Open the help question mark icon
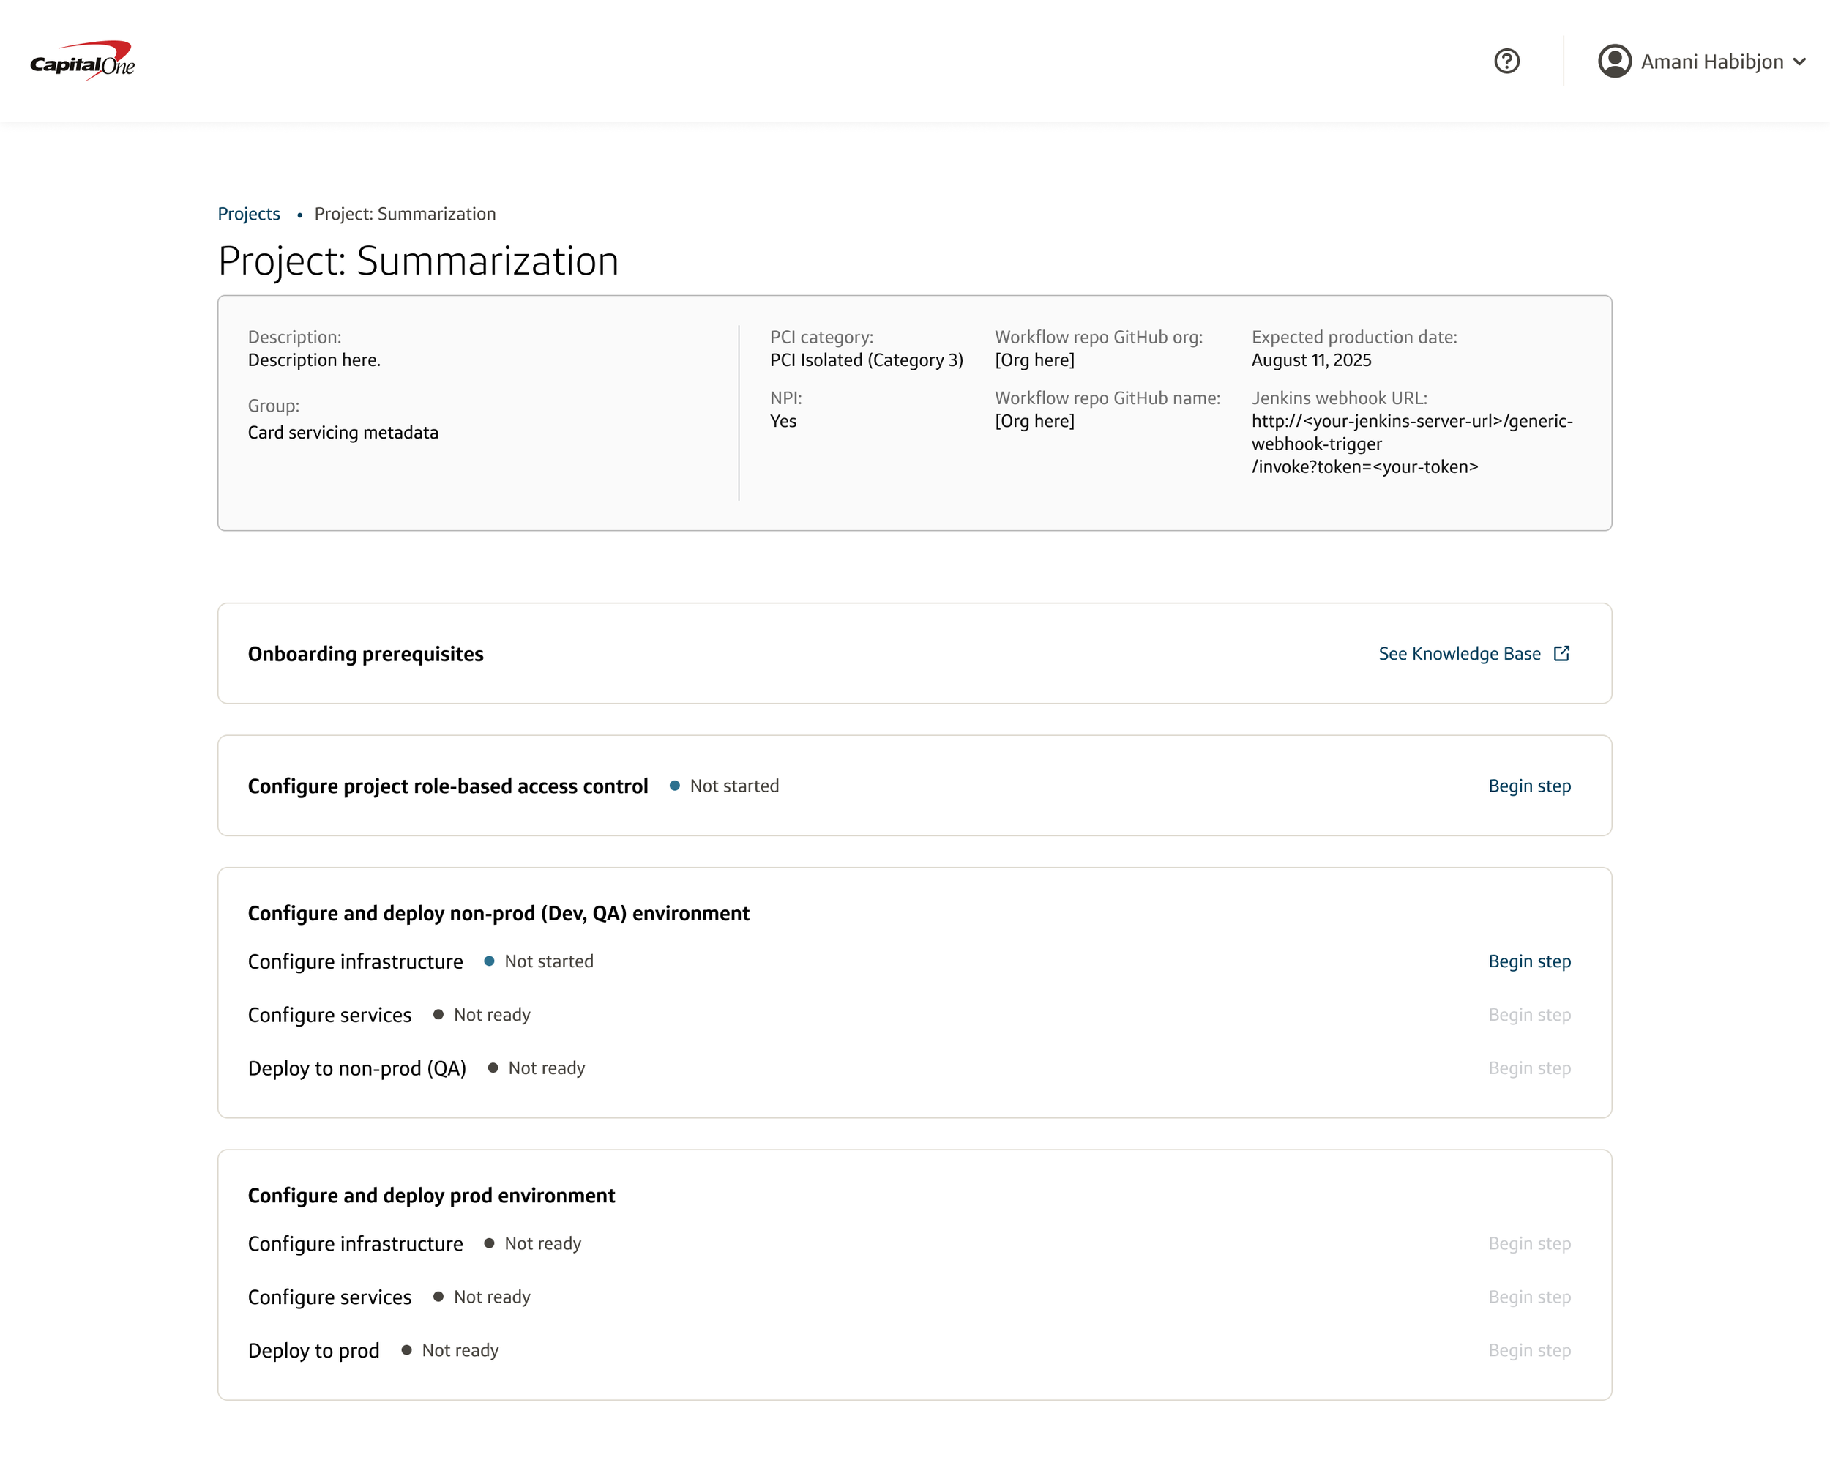The image size is (1830, 1482). click(x=1506, y=62)
